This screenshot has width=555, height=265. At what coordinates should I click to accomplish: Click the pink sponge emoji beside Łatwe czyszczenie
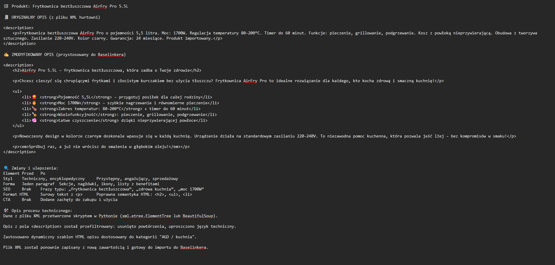point(34,120)
